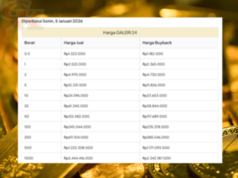Click the 250 weight cell
The width and height of the screenshot is (238, 178).
(x=28, y=137)
